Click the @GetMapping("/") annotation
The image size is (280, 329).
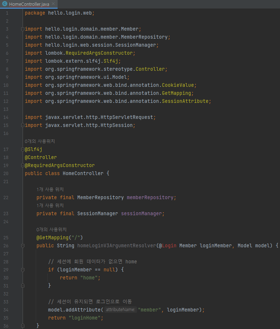(x=59, y=237)
